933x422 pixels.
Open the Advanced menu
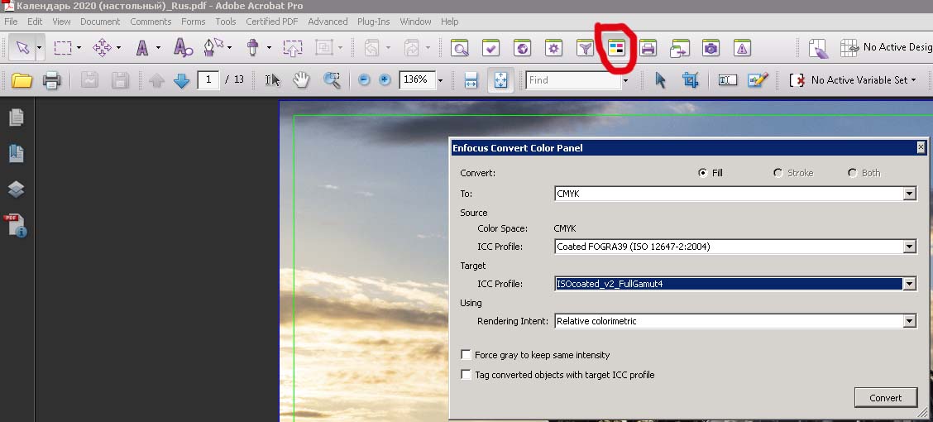328,22
